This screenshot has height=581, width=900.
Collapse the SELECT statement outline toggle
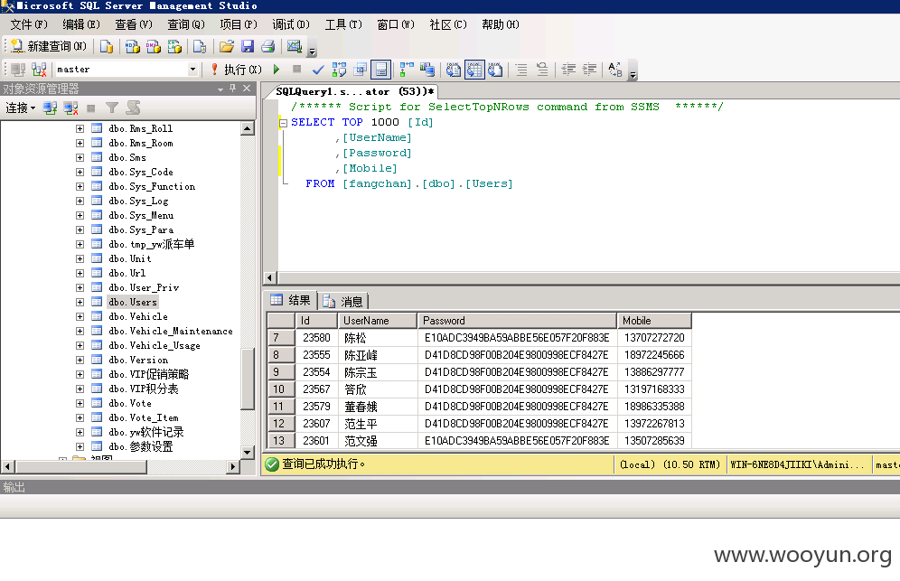tap(283, 122)
